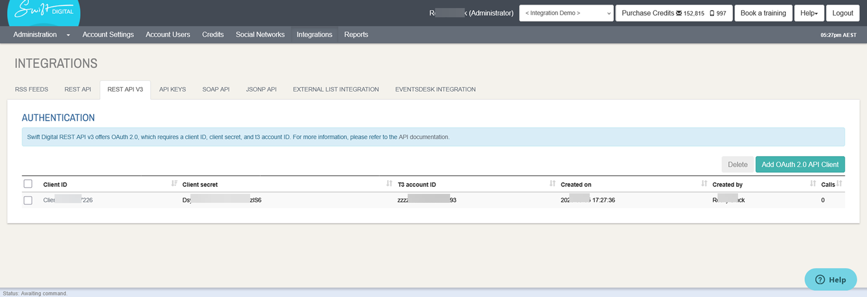Sort by Created by sort icon
The height and width of the screenshot is (297, 867).
click(x=812, y=184)
